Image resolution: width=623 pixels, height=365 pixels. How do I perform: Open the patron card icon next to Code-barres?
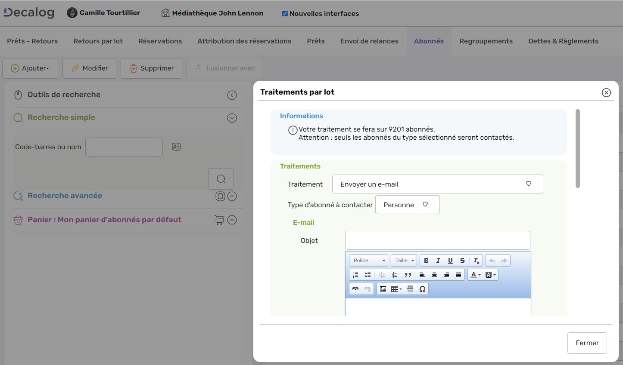pyautogui.click(x=176, y=147)
